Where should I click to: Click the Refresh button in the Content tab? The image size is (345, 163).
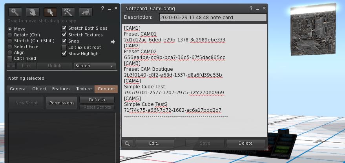click(x=97, y=100)
